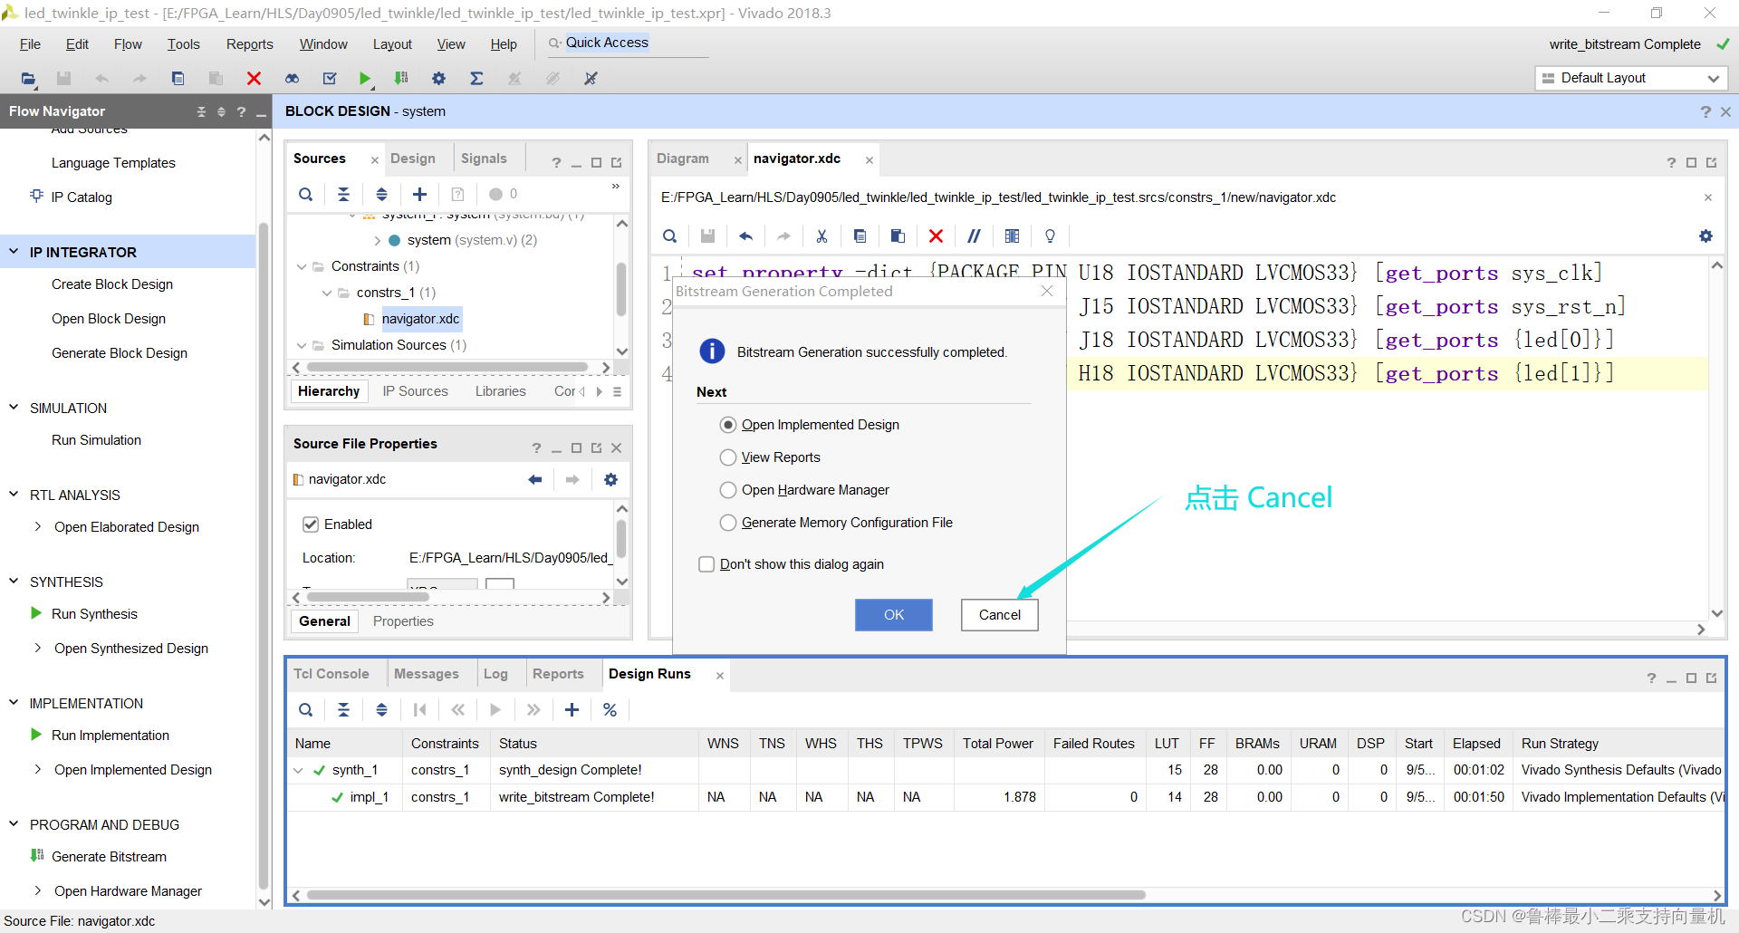Click the Generate Bitstream icon in main toolbar
Image resolution: width=1739 pixels, height=933 pixels.
click(401, 79)
